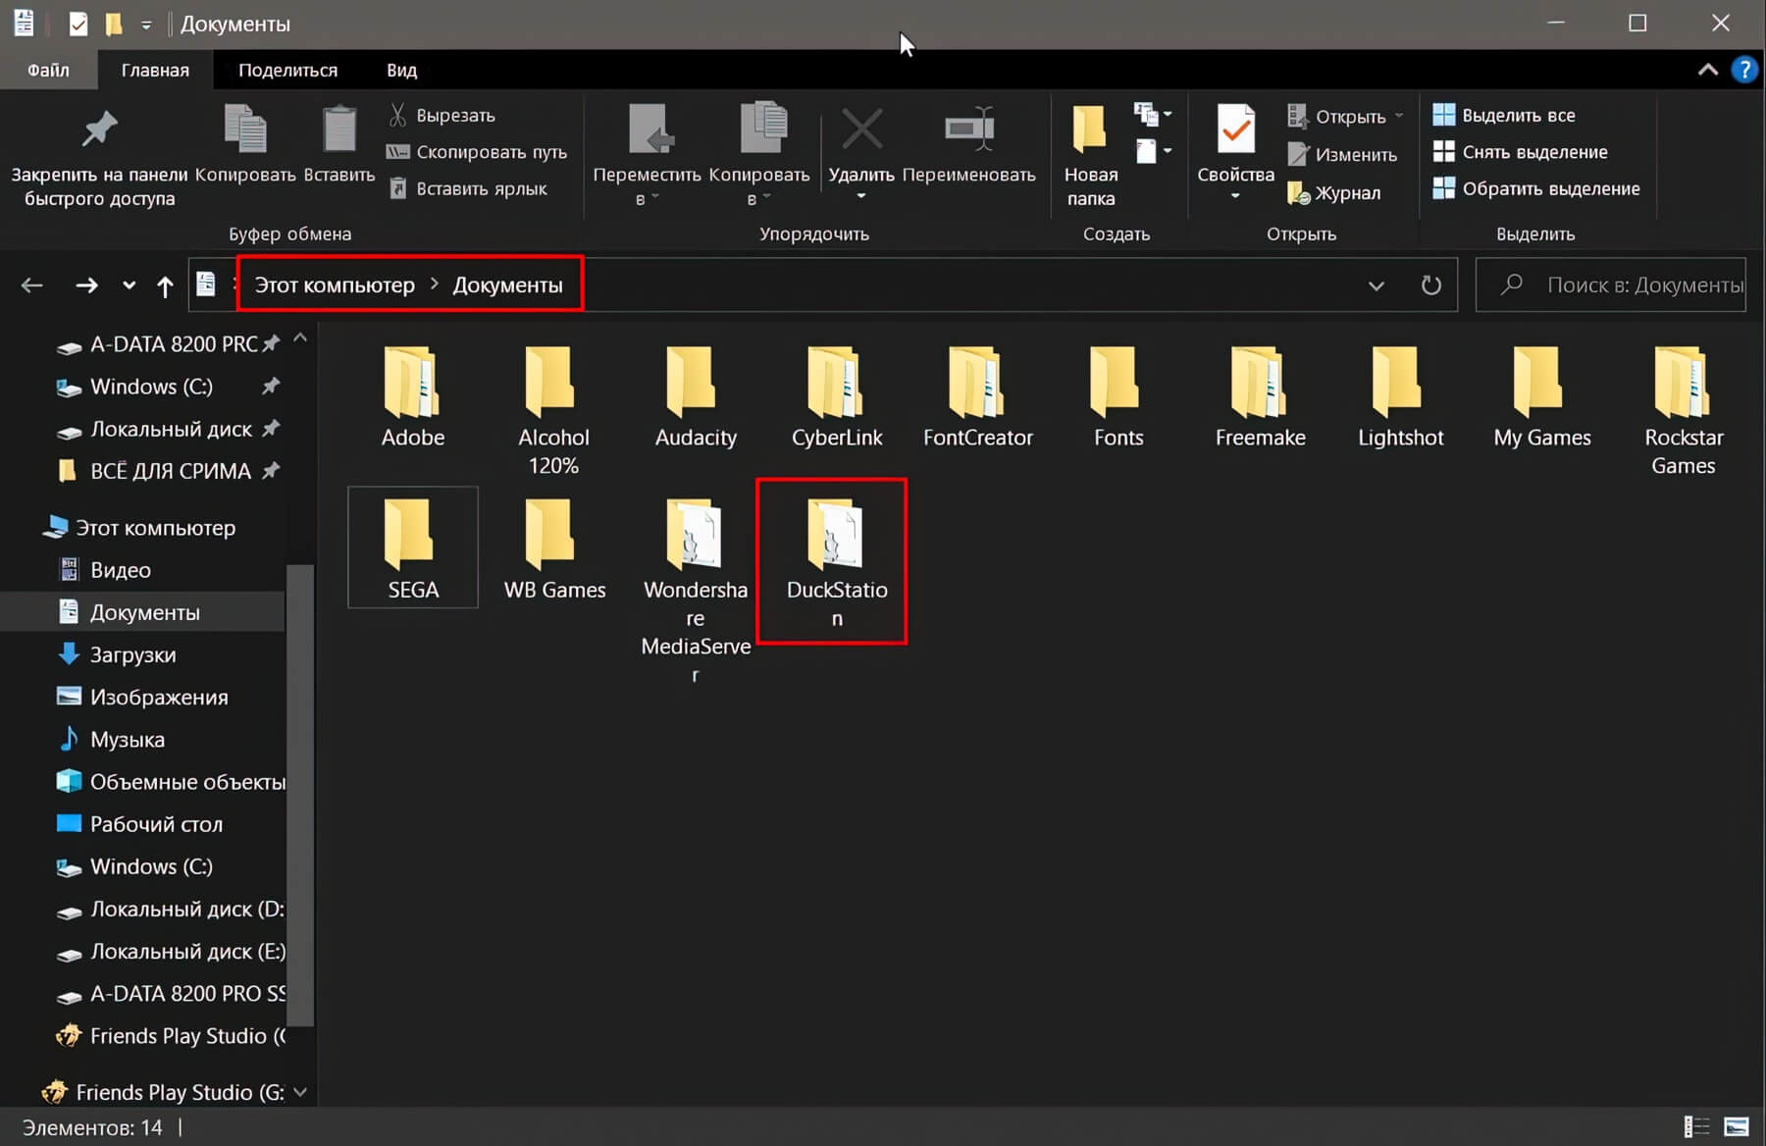Click the Вставить paste icon
This screenshot has width=1766, height=1146.
coord(338,143)
